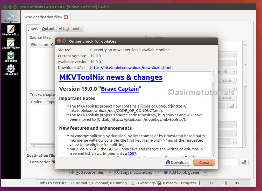This screenshot has width=262, height=191.
Task: Select the No destination file tab
Action: click(x=44, y=17)
